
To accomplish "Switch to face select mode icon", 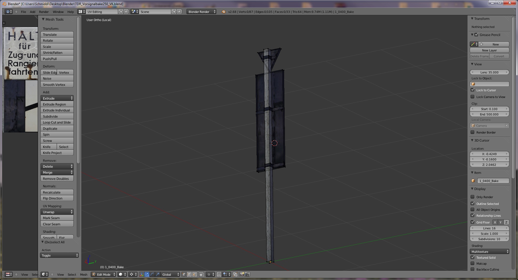I will tap(195, 274).
